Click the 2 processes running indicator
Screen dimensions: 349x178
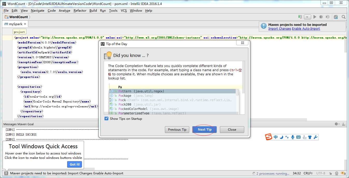270,173
